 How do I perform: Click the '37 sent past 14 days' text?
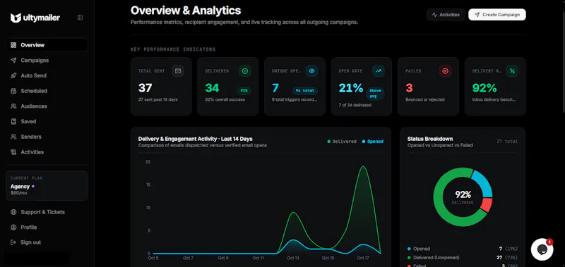tap(157, 99)
